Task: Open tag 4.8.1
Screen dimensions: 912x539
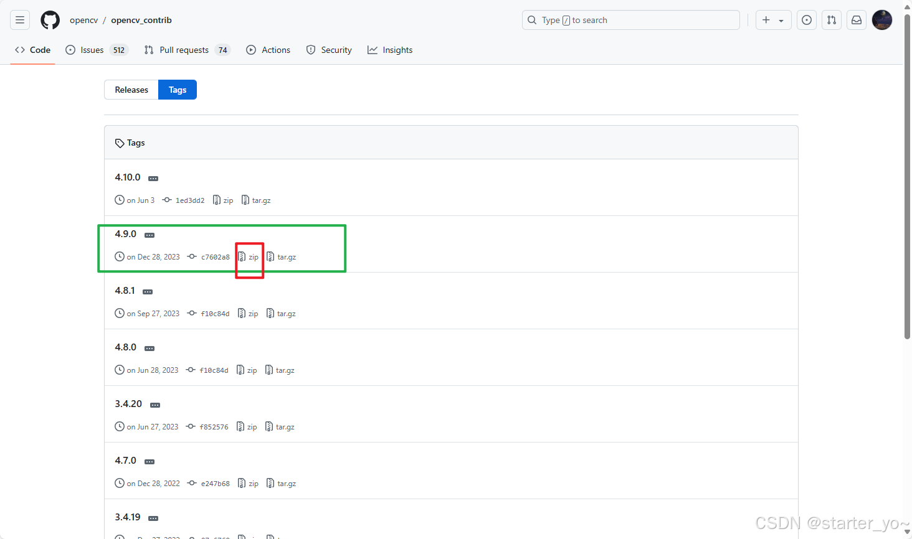Action: (x=125, y=291)
